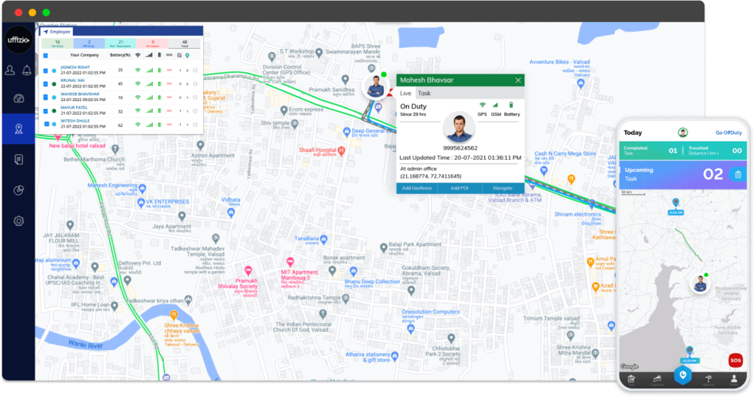
Task: Switch to Task tab in popup
Action: (425, 94)
